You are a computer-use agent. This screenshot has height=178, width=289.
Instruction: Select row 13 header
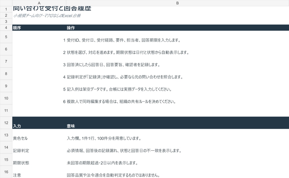tap(6, 135)
